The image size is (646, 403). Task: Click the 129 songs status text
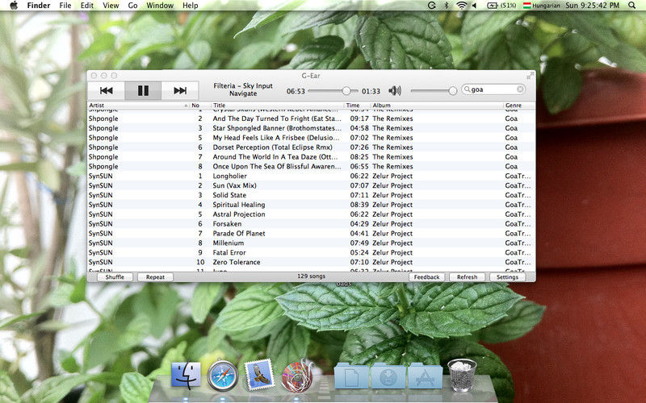(312, 276)
